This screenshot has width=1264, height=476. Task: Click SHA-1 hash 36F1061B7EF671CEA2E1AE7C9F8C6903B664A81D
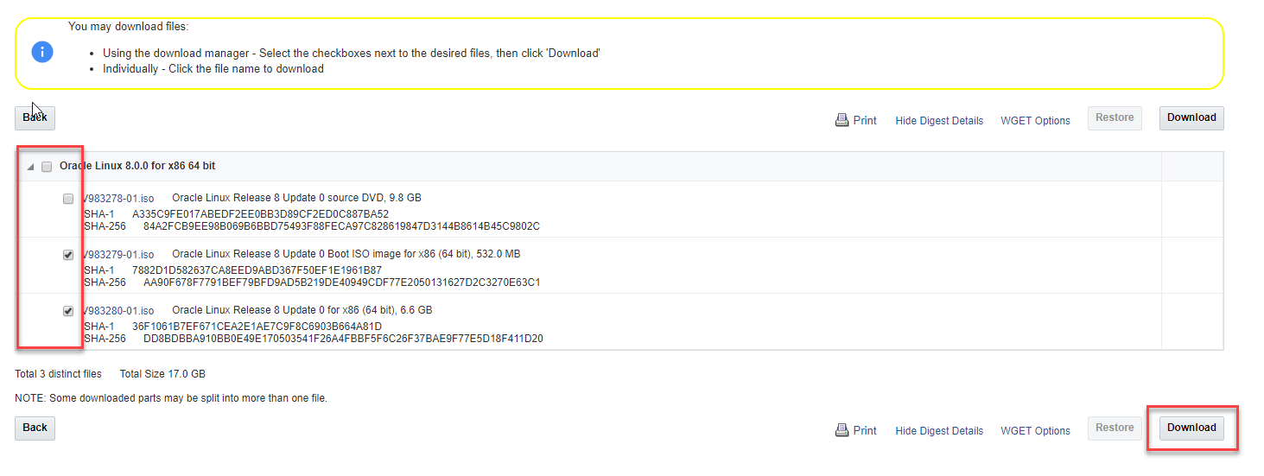point(257,327)
